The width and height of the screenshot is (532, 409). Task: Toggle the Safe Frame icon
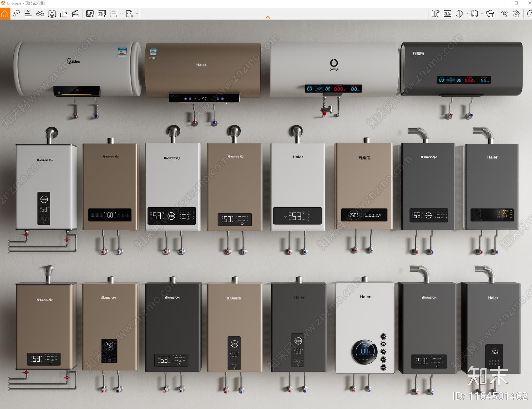point(447,14)
